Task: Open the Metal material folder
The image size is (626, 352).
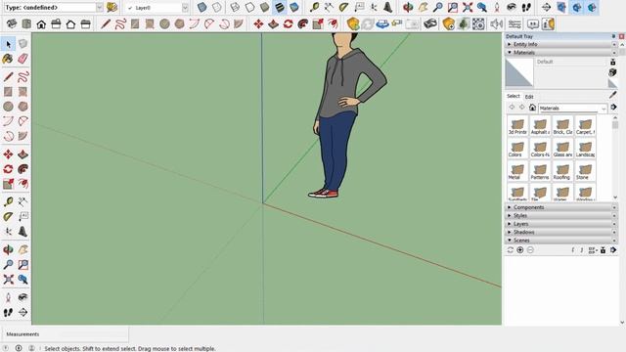Action: tap(517, 172)
